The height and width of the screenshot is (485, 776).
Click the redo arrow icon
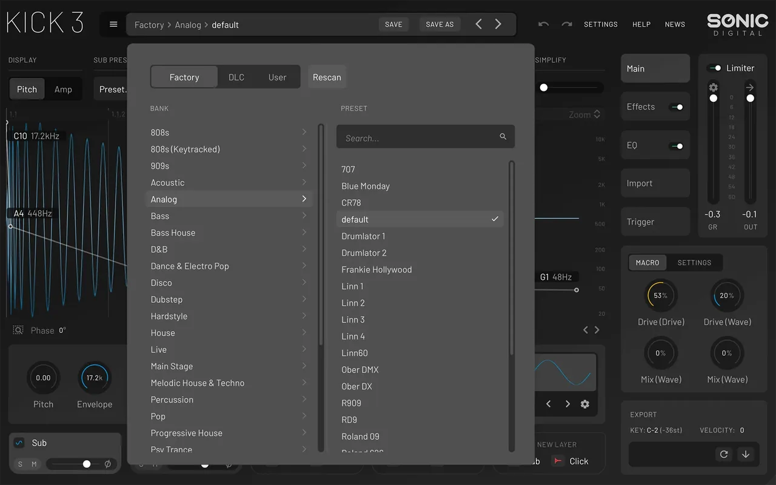tap(567, 24)
